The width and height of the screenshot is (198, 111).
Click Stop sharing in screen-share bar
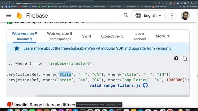(111, 105)
